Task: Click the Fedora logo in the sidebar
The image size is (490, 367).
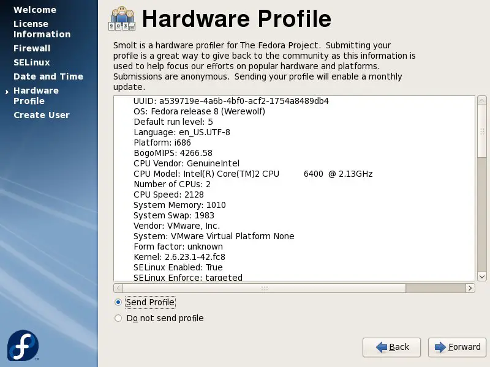Action: [x=23, y=346]
